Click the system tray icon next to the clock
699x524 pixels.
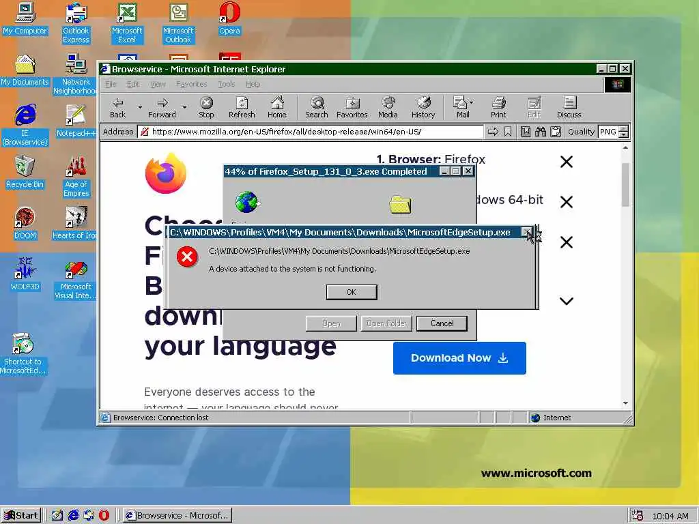(x=638, y=516)
